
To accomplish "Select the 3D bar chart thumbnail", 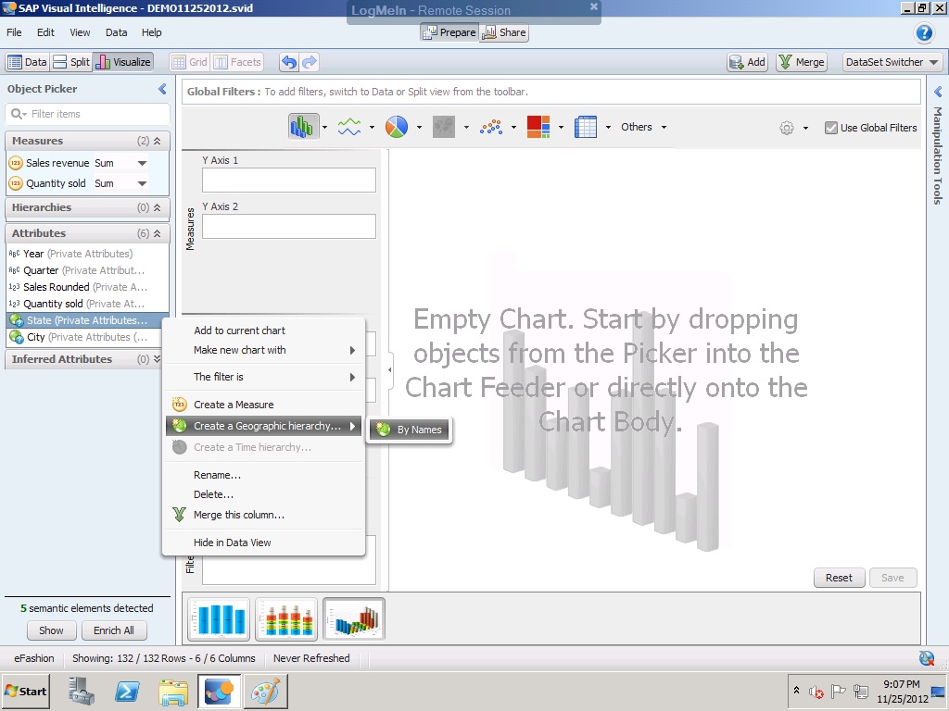I will [353, 618].
